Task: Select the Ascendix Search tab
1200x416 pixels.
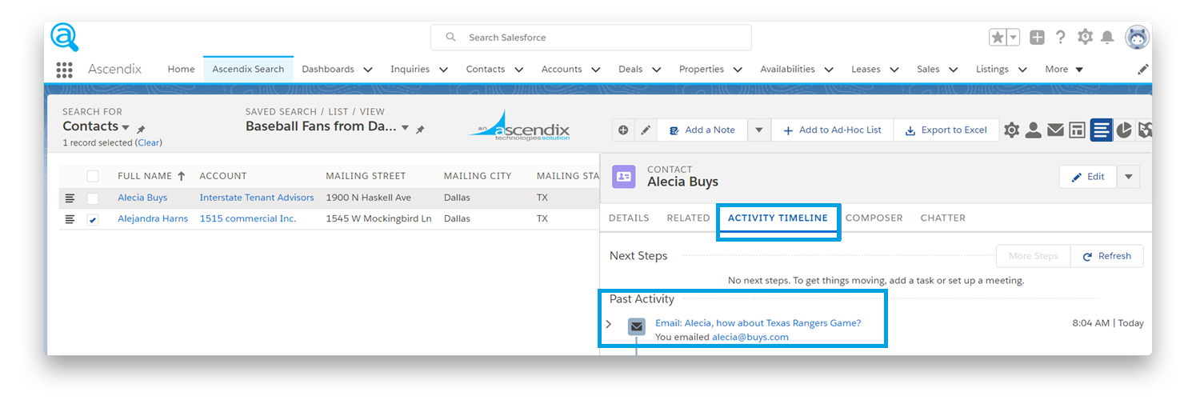Action: coord(248,70)
